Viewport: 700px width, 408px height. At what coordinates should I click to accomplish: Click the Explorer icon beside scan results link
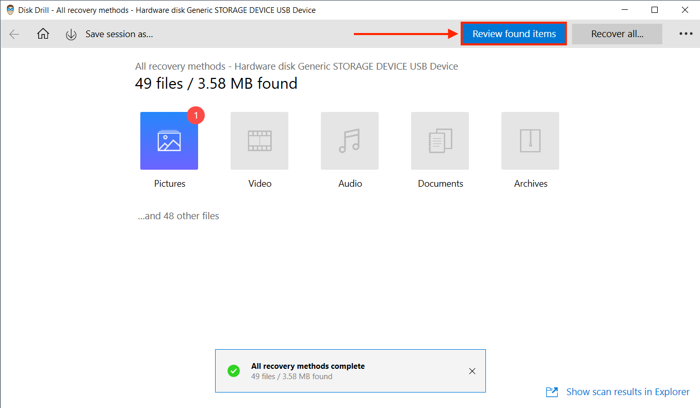(552, 392)
